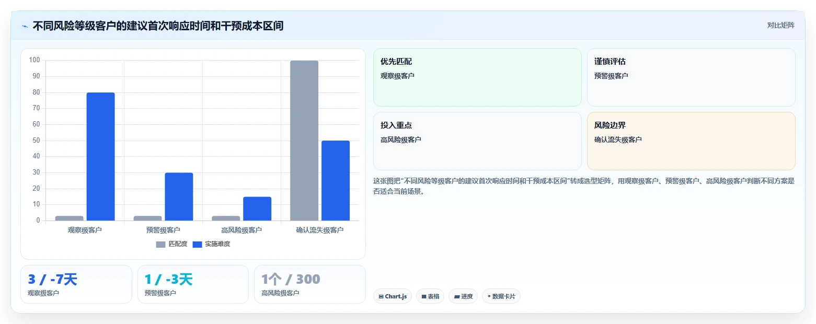Click the 观察级客户 text in 优先匹配 card
The width and height of the screenshot is (816, 324).
tap(397, 76)
